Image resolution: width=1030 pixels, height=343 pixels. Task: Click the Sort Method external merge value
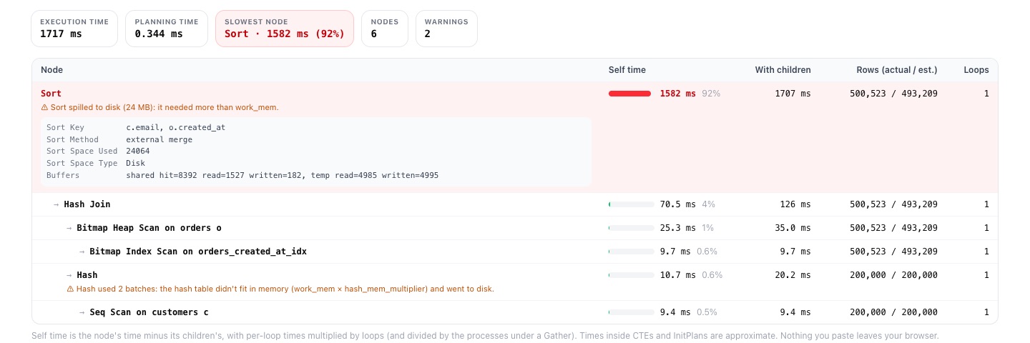tap(159, 139)
